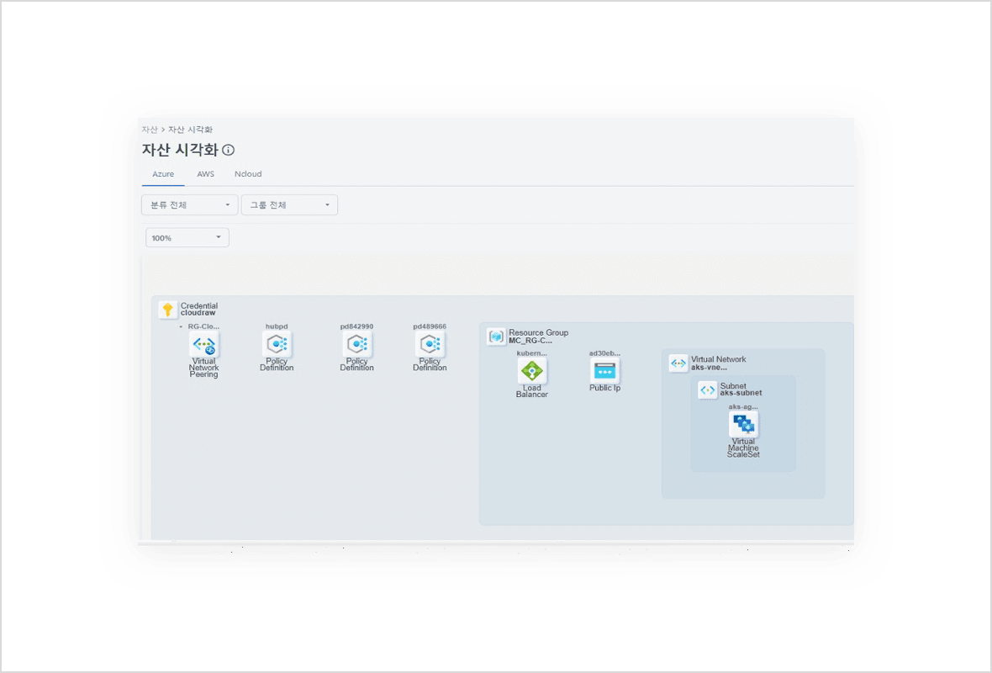Select the Virtual Machine ScaleSet icon

tap(743, 425)
